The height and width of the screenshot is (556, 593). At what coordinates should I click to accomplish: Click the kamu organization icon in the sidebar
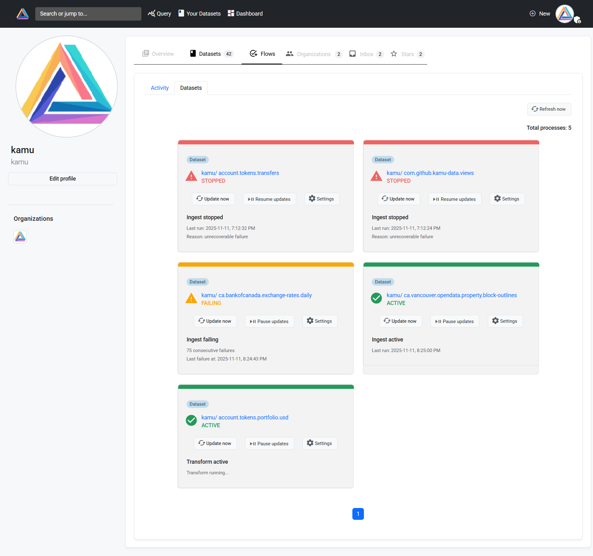click(20, 237)
